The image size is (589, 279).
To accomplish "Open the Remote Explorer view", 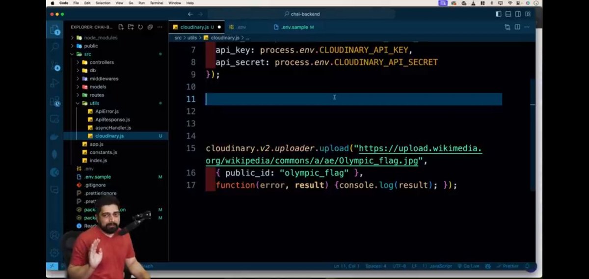I will (x=54, y=119).
